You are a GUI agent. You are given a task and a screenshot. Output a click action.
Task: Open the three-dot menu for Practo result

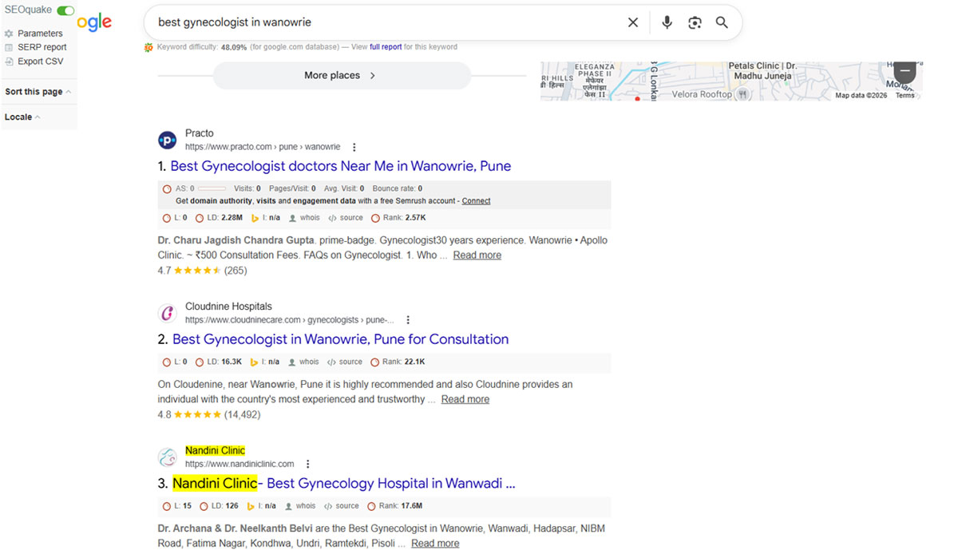(x=354, y=148)
